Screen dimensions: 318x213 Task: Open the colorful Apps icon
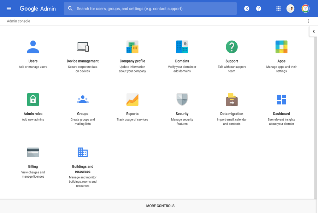[281, 47]
